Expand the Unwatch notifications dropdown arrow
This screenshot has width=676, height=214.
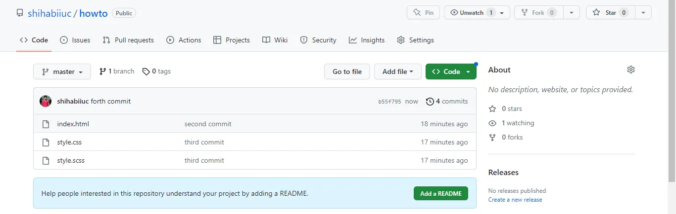click(x=502, y=13)
